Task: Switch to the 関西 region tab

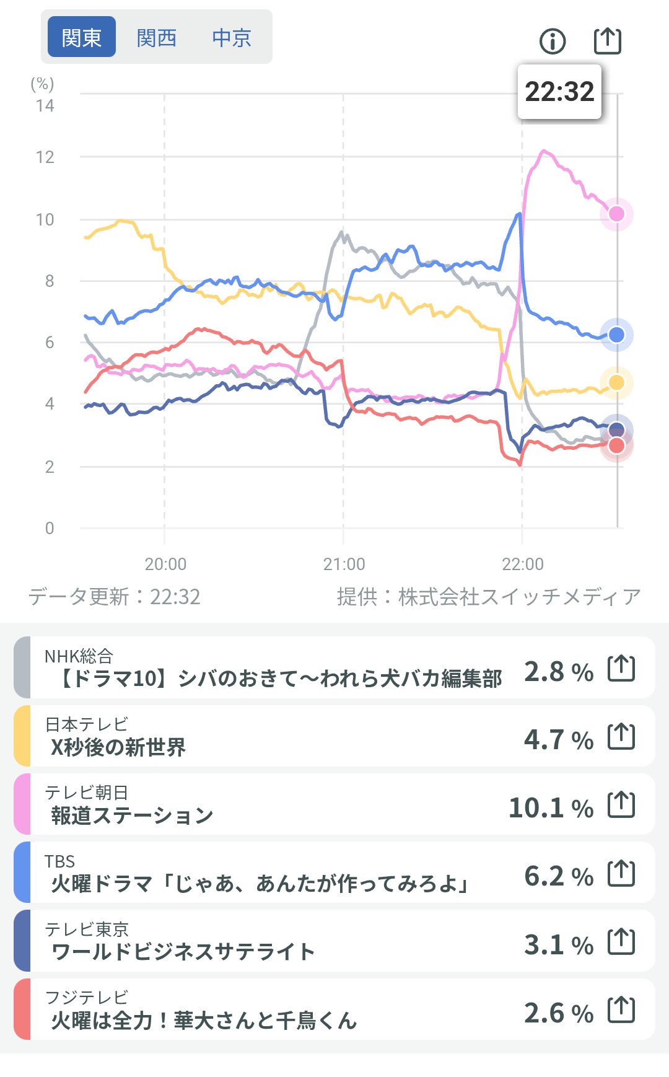Action: pyautogui.click(x=157, y=38)
